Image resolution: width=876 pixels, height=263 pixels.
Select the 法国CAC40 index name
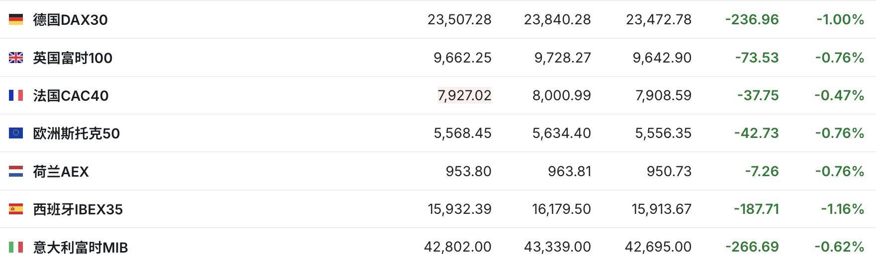click(71, 96)
